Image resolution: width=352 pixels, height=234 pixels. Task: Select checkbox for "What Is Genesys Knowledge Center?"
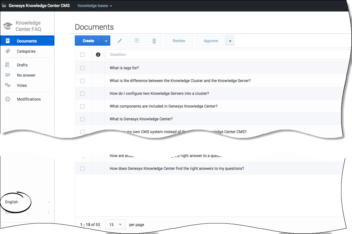pos(82,119)
